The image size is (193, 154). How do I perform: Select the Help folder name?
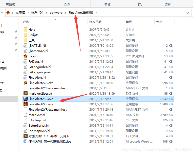(x=32, y=29)
